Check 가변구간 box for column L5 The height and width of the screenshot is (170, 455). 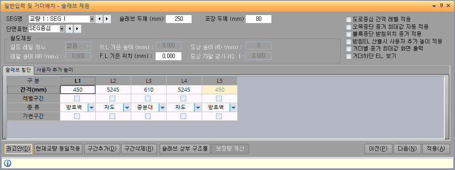pyautogui.click(x=219, y=116)
